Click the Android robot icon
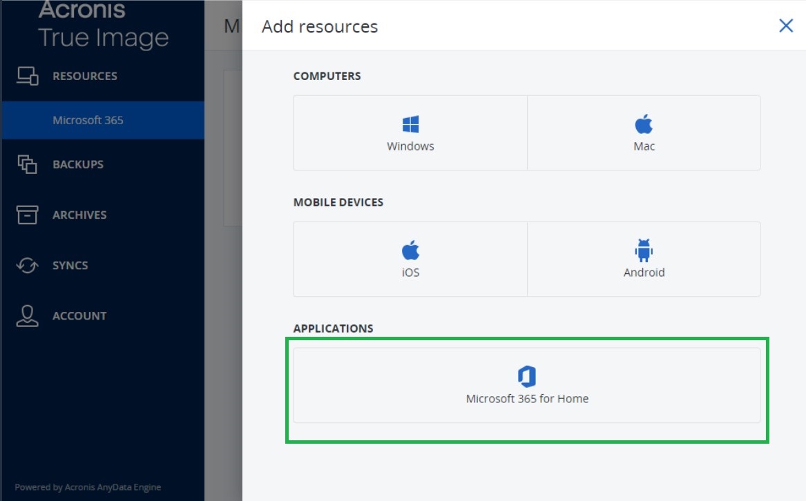Screen dimensions: 806x501 [x=644, y=250]
